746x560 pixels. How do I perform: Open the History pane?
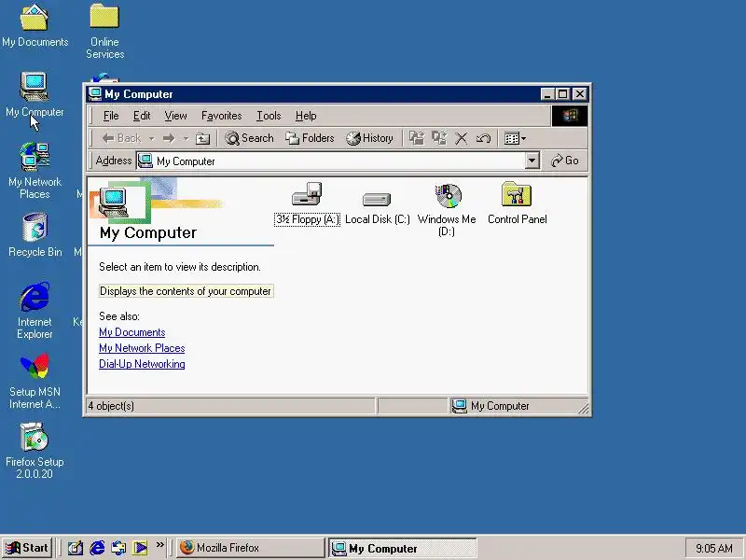pos(369,138)
